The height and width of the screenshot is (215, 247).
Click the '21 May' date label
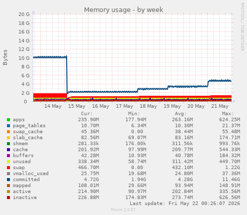(x=220, y=106)
